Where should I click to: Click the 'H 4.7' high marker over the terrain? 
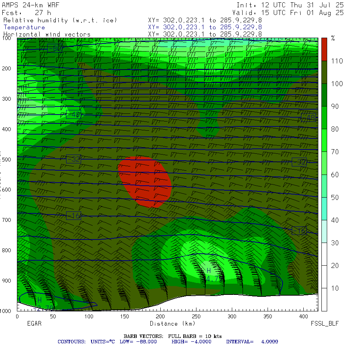[212, 275]
